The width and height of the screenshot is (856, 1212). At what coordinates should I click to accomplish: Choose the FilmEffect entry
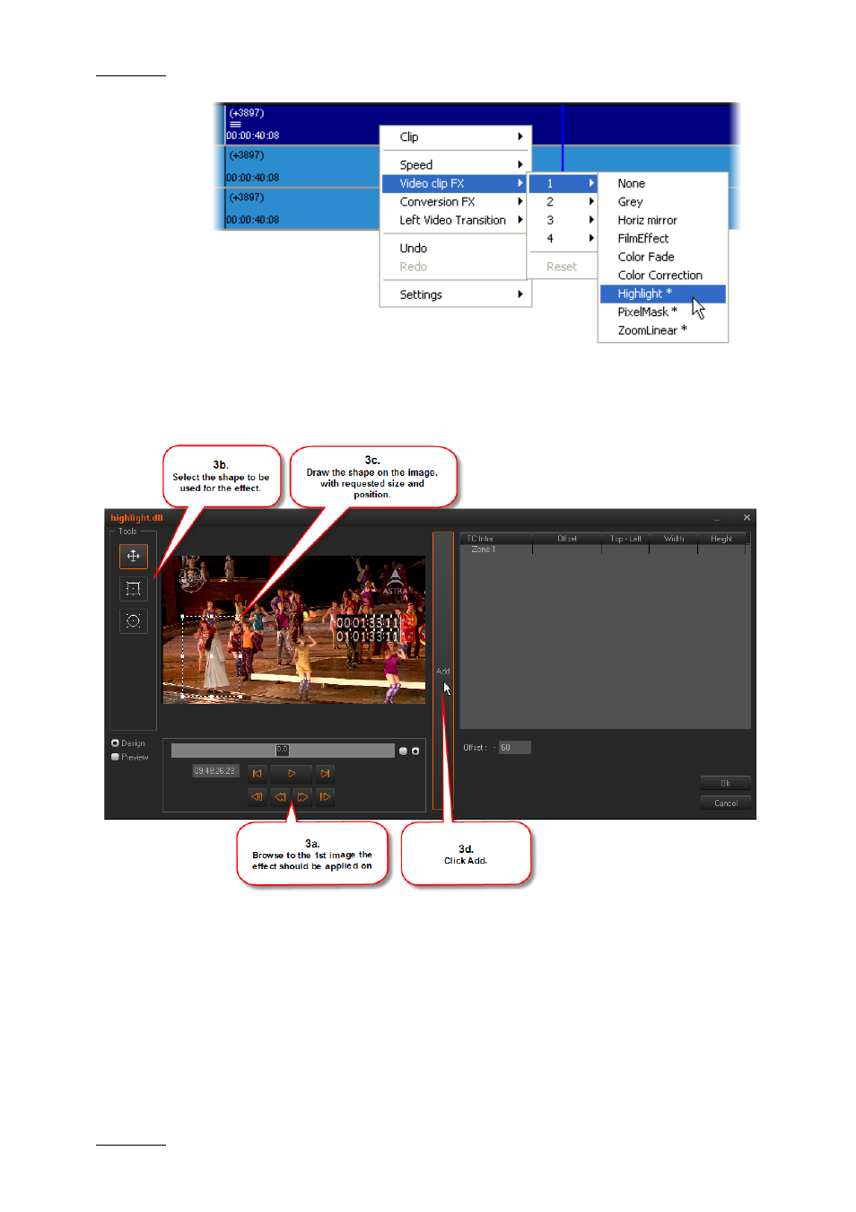click(663, 239)
